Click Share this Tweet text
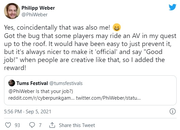 pyautogui.click(x=77, y=125)
